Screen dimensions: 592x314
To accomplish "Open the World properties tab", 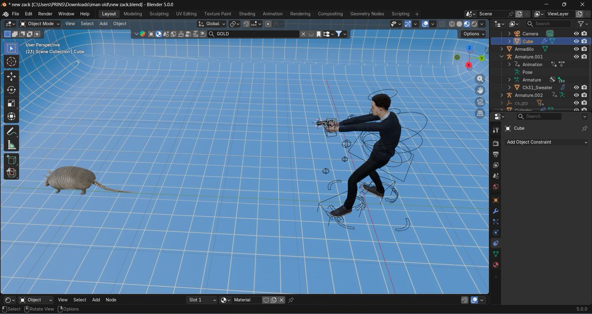I will [496, 187].
